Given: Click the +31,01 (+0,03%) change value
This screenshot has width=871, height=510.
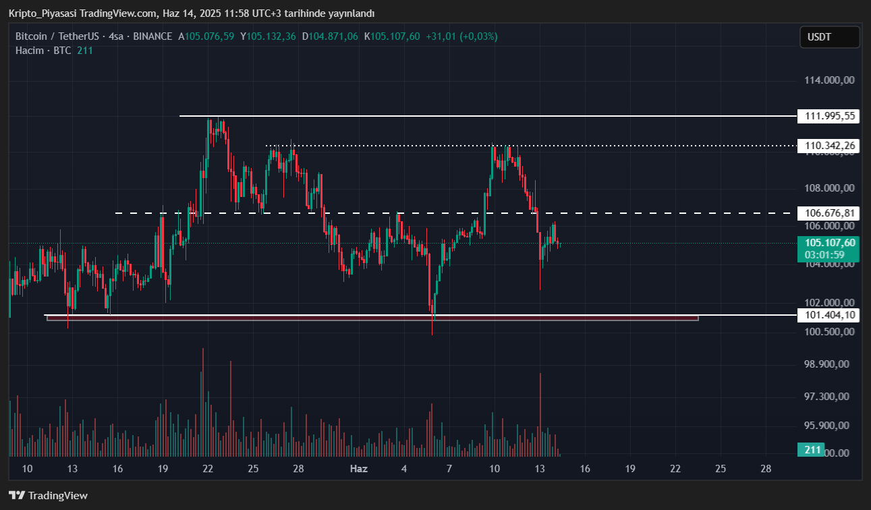Looking at the screenshot, I should tap(461, 36).
